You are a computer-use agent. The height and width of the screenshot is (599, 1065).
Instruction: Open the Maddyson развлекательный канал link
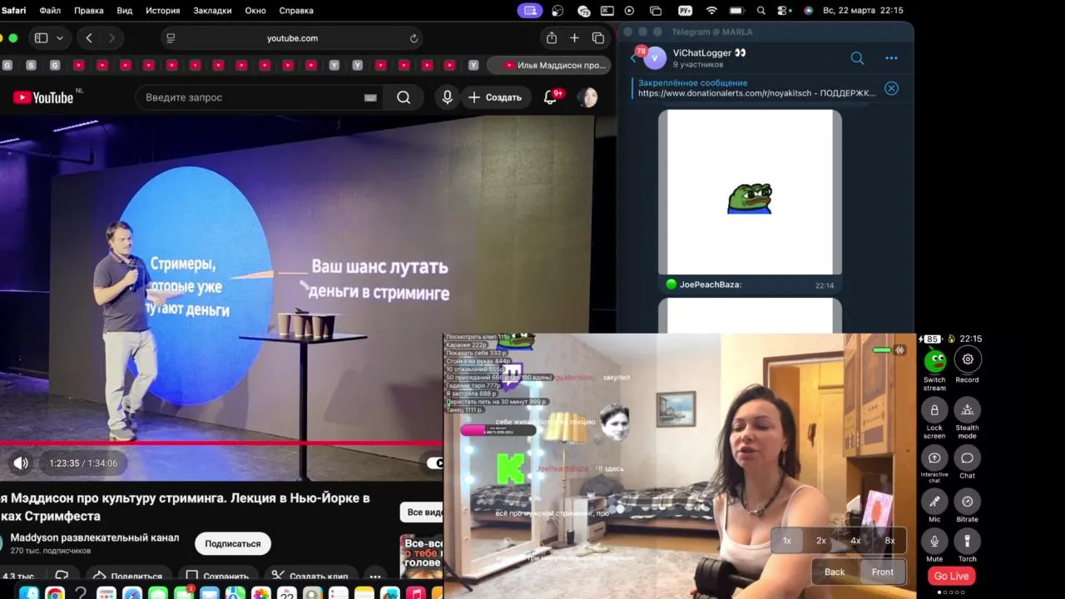tap(94, 537)
